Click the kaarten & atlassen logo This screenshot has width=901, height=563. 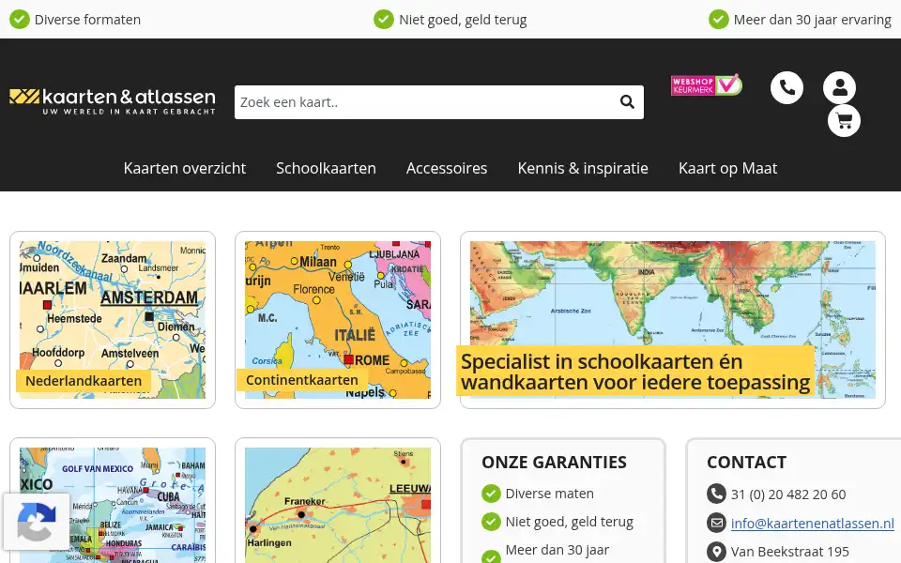113,101
